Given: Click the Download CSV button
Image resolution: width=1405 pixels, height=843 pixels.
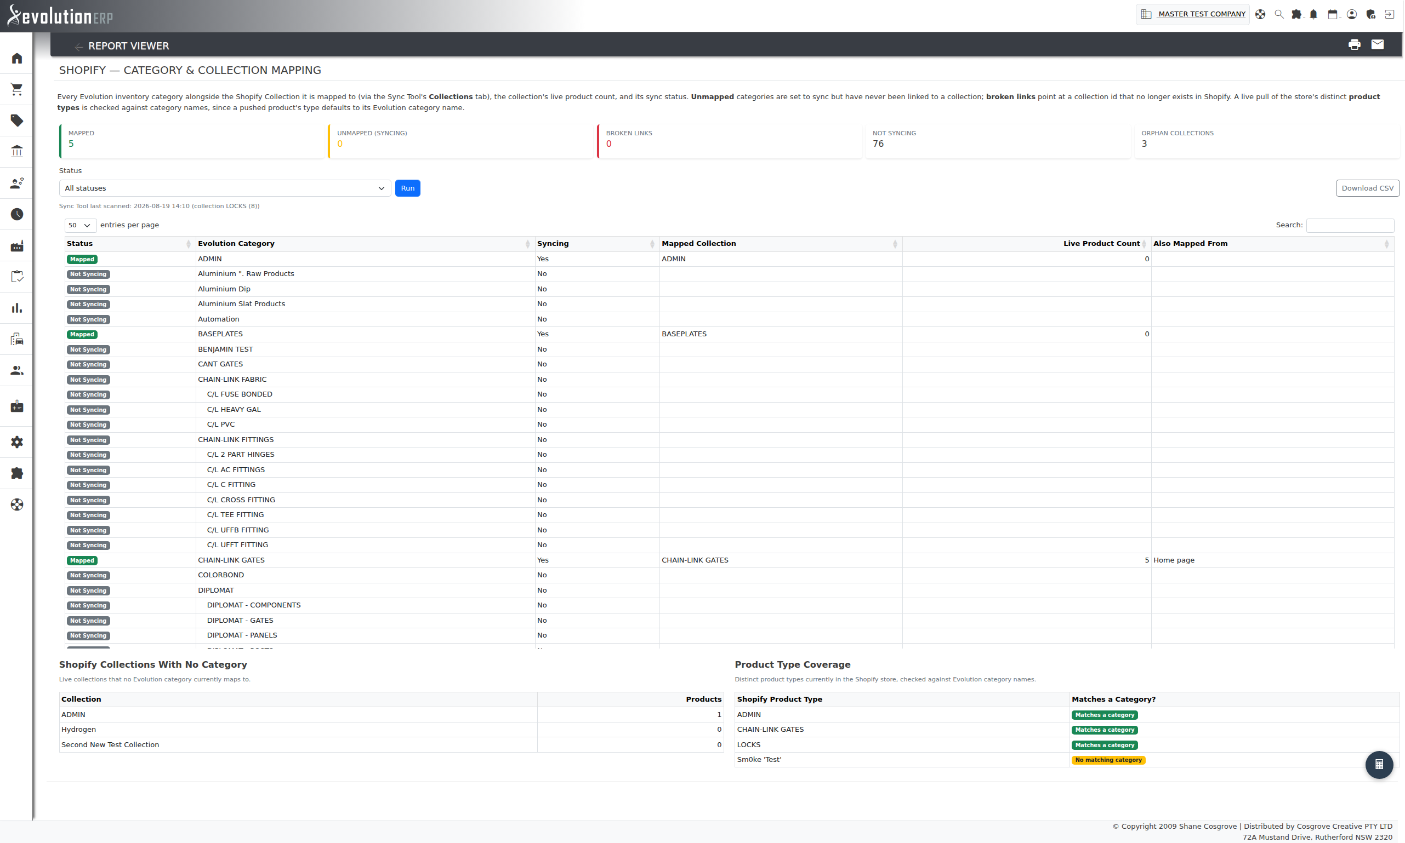Looking at the screenshot, I should tap(1368, 188).
